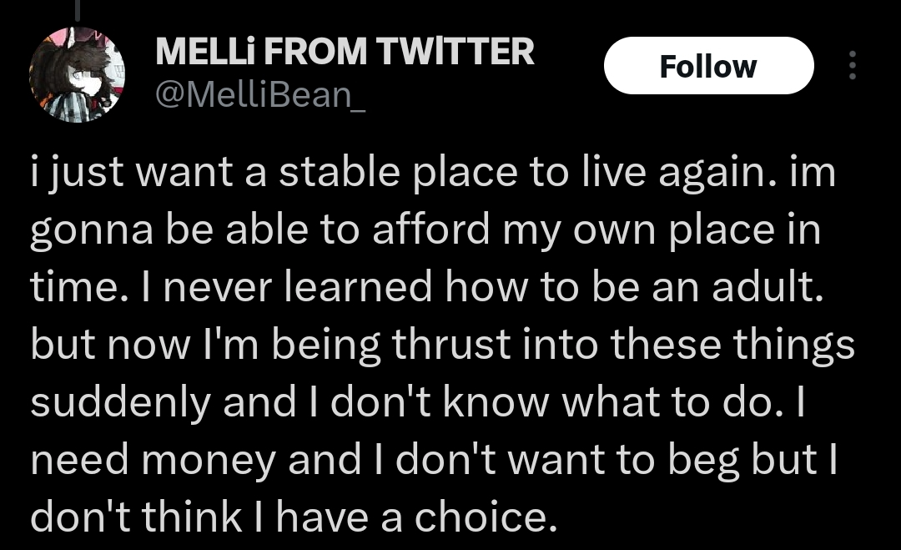Click the tweet line starting "suddenly and I"
This screenshot has width=901, height=550.
(x=417, y=401)
